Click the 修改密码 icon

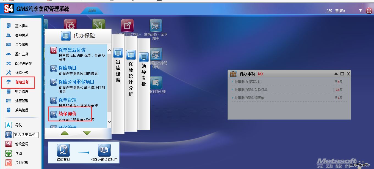coord(9,144)
